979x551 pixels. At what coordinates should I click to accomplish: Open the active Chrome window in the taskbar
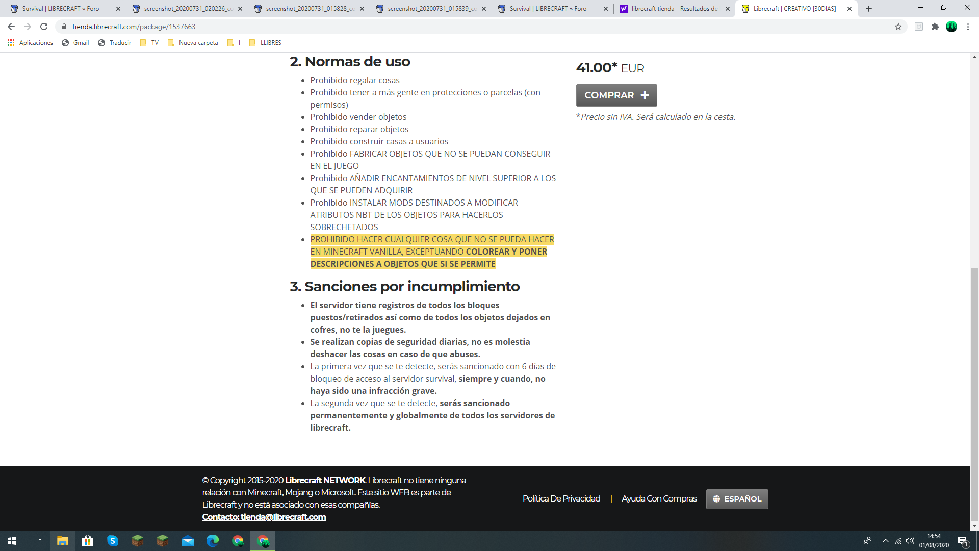[263, 541]
